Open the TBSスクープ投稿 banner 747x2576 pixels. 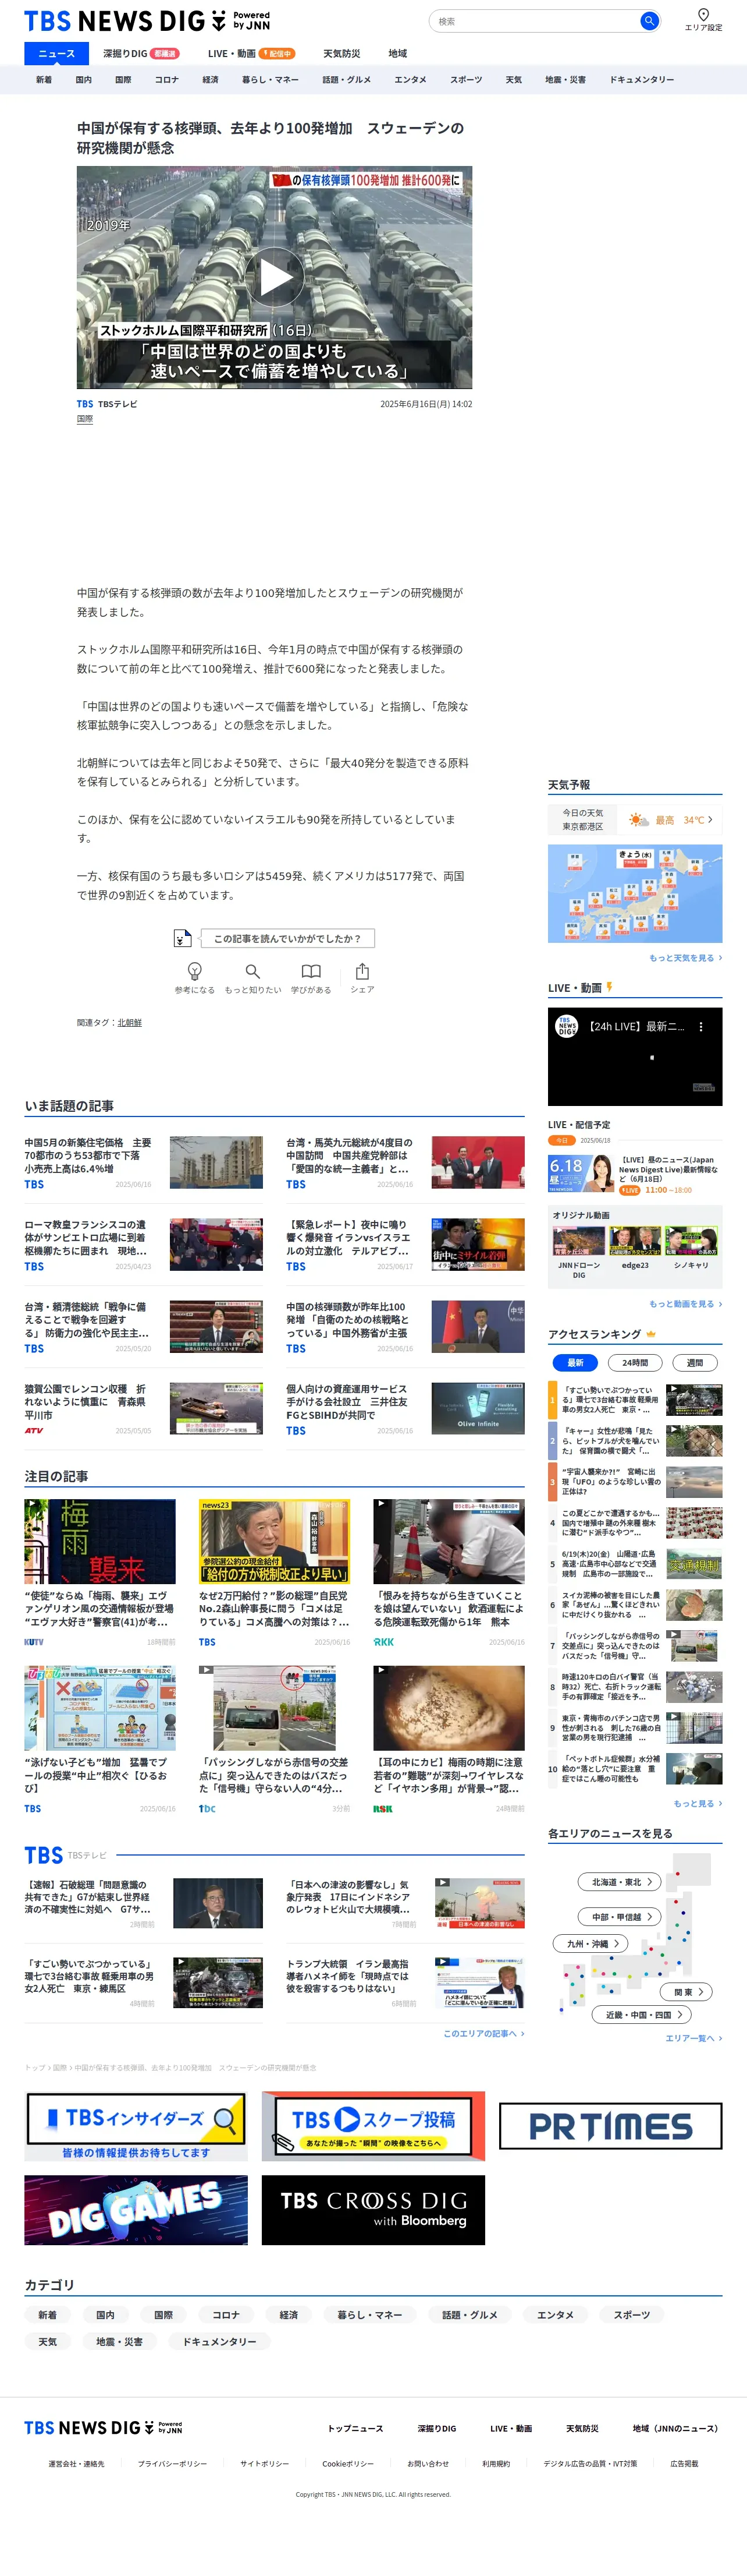[373, 2125]
